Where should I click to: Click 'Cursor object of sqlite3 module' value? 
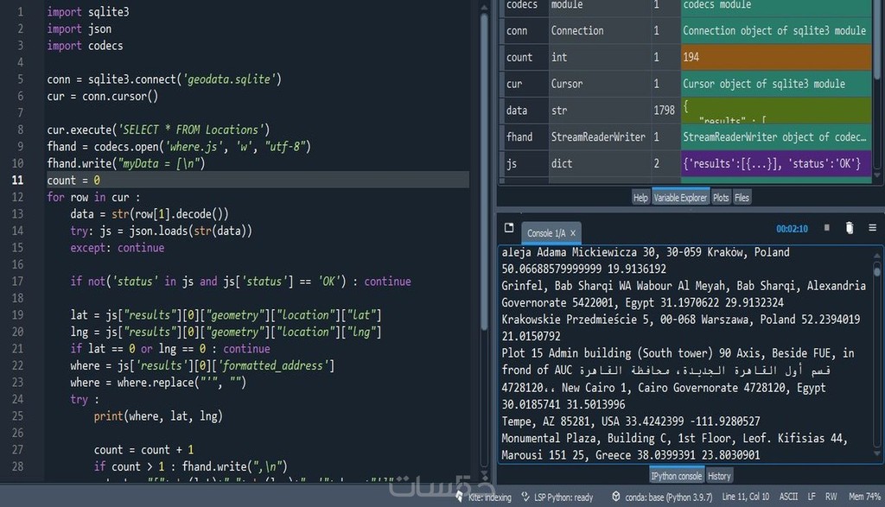click(x=776, y=84)
